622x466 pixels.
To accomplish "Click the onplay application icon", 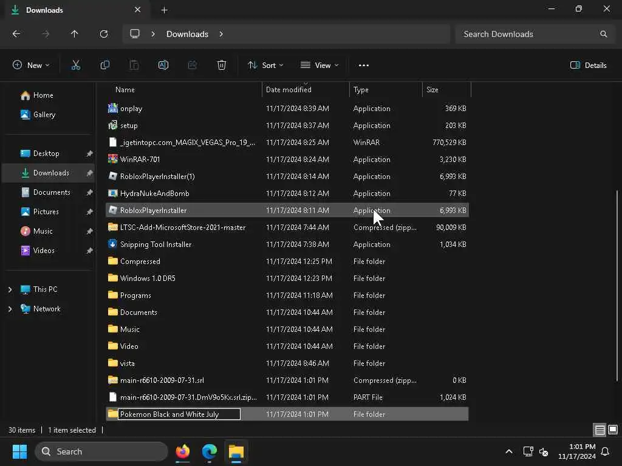I will click(112, 108).
